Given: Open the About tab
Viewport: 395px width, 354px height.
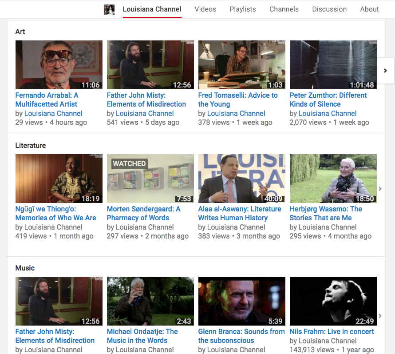Looking at the screenshot, I should click(x=369, y=9).
